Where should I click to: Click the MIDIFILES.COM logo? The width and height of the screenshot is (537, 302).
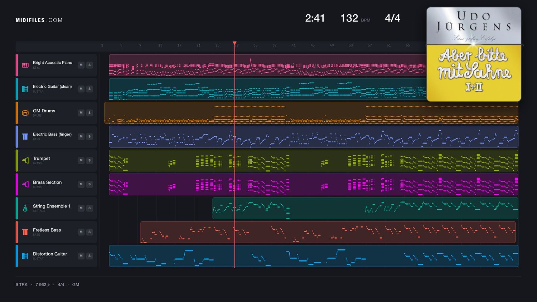(x=39, y=20)
